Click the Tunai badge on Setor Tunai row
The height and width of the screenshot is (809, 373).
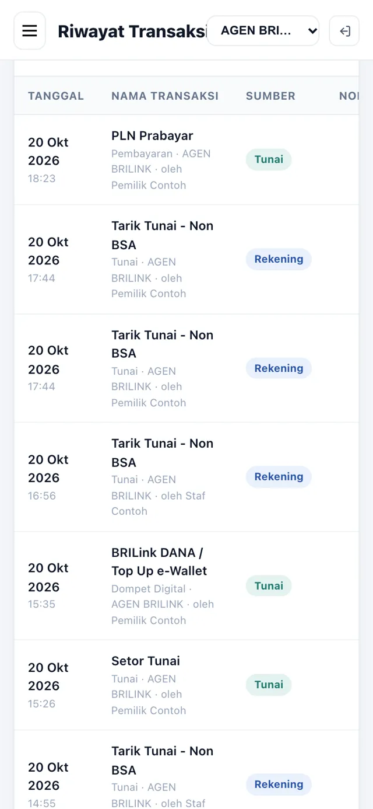(269, 685)
